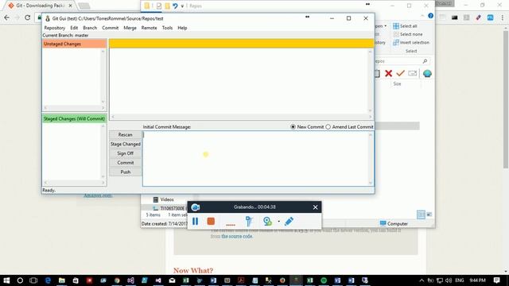Click the teal shell globe icon in Explorer
This screenshot has height=286, width=509.
tap(427, 74)
